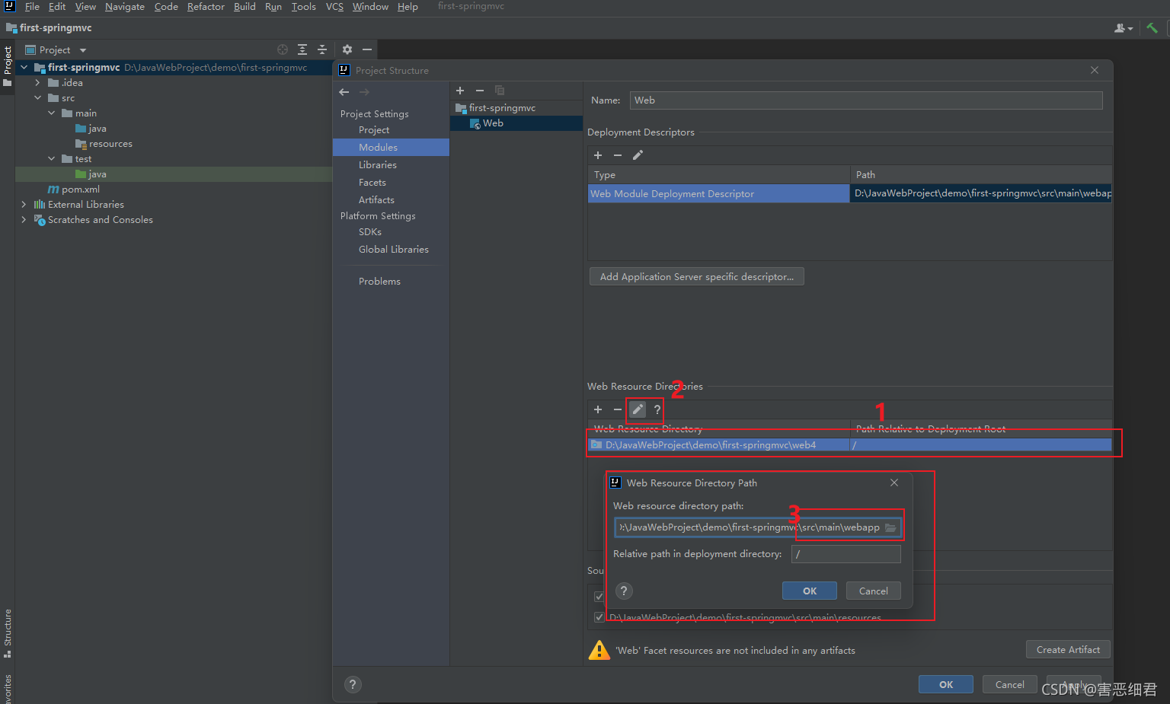1170x704 pixels.
Task: Hide the Project tool window with minus icon
Action: click(x=367, y=49)
